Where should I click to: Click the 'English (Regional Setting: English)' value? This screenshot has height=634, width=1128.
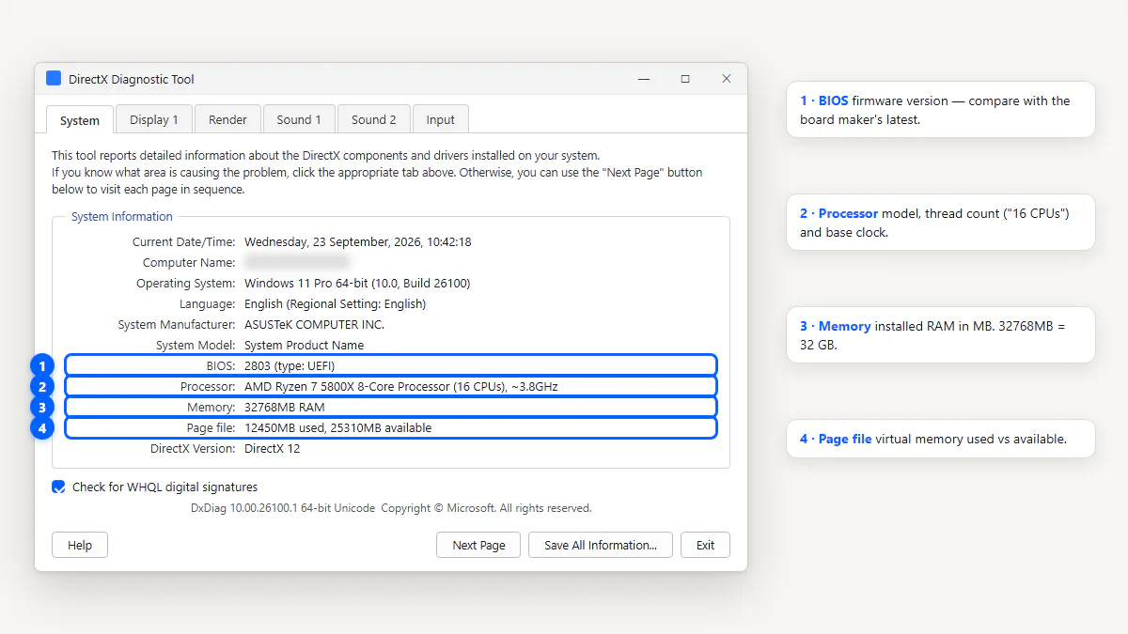pyautogui.click(x=335, y=303)
